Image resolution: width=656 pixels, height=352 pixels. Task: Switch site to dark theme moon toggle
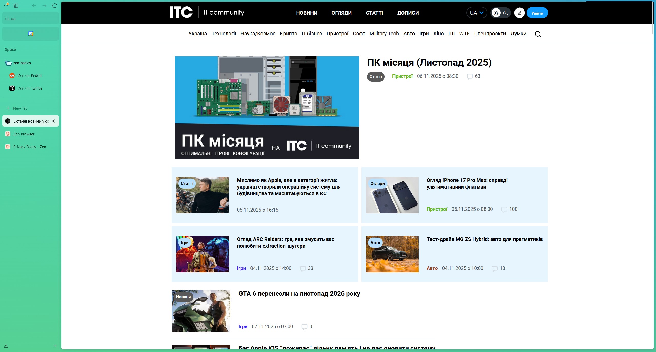pyautogui.click(x=506, y=13)
